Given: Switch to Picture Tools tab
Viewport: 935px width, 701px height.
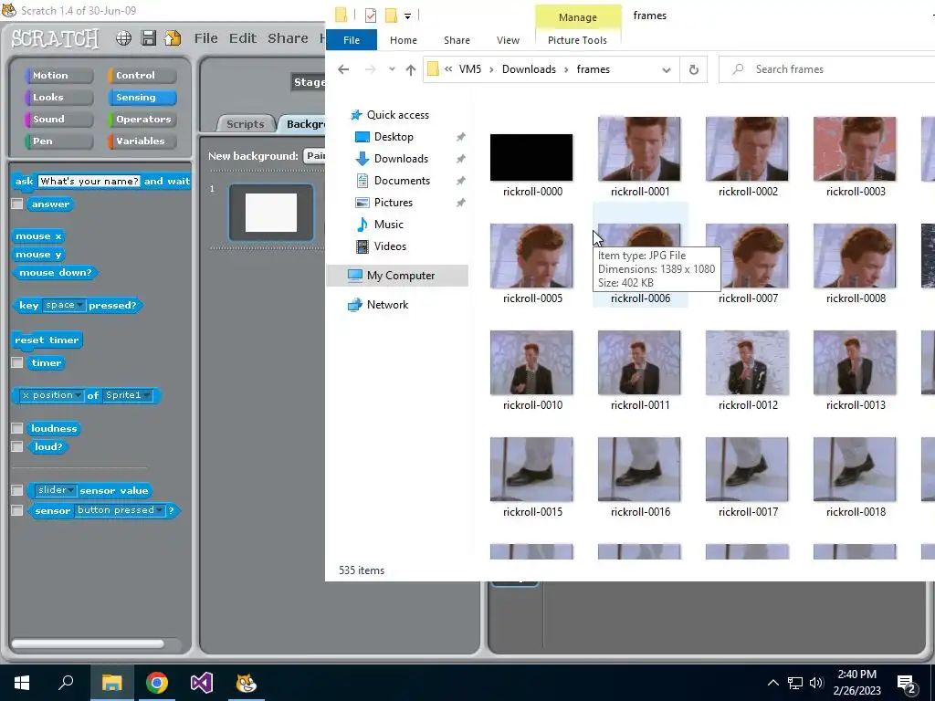Looking at the screenshot, I should click(x=577, y=40).
